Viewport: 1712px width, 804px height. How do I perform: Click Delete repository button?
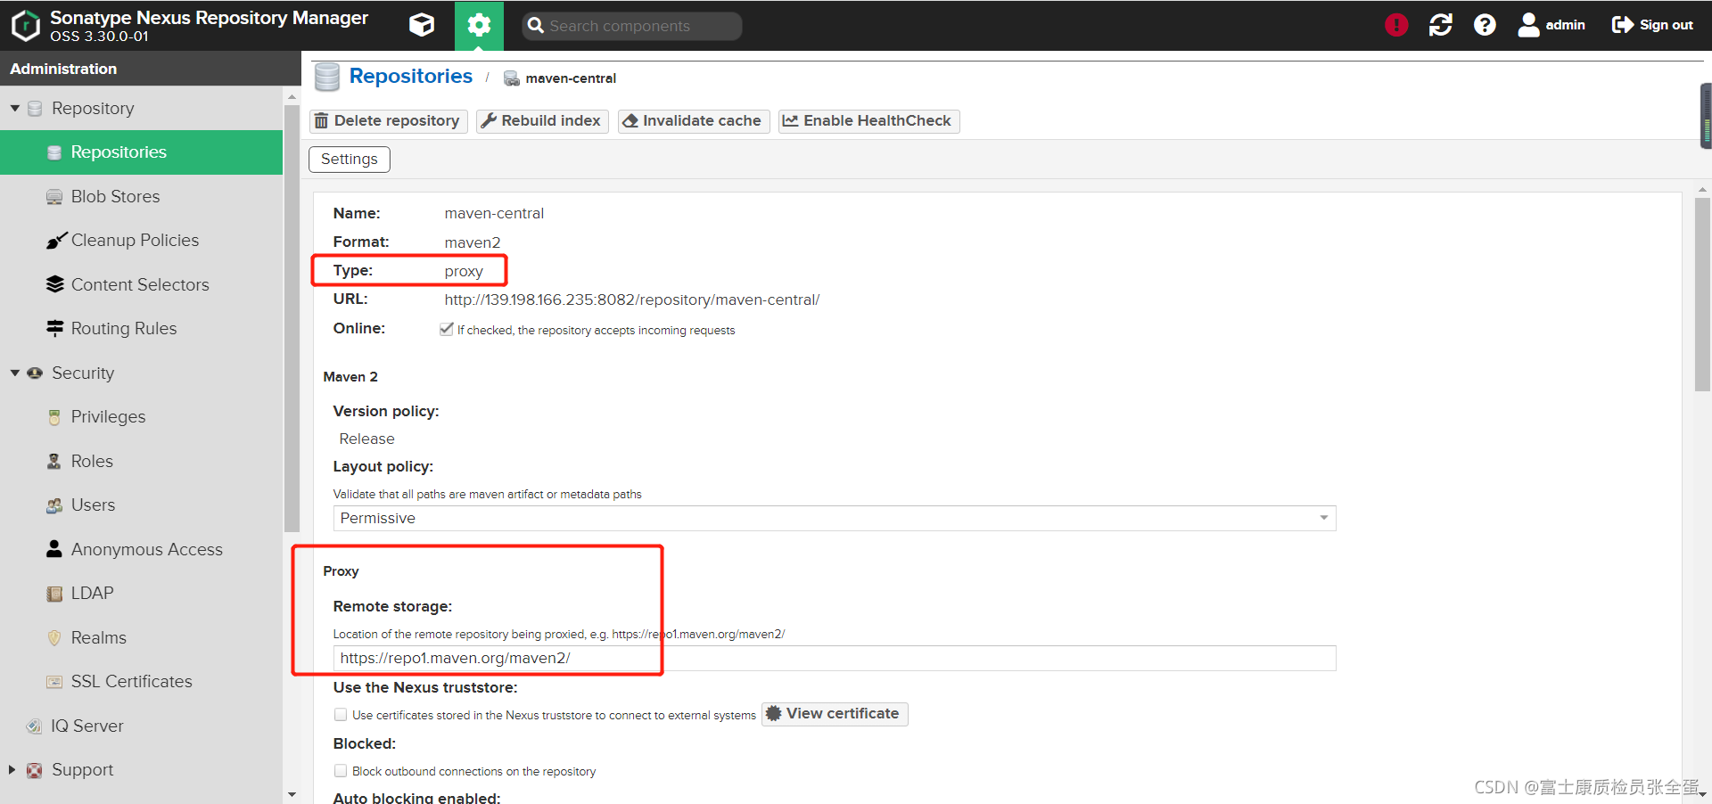388,121
